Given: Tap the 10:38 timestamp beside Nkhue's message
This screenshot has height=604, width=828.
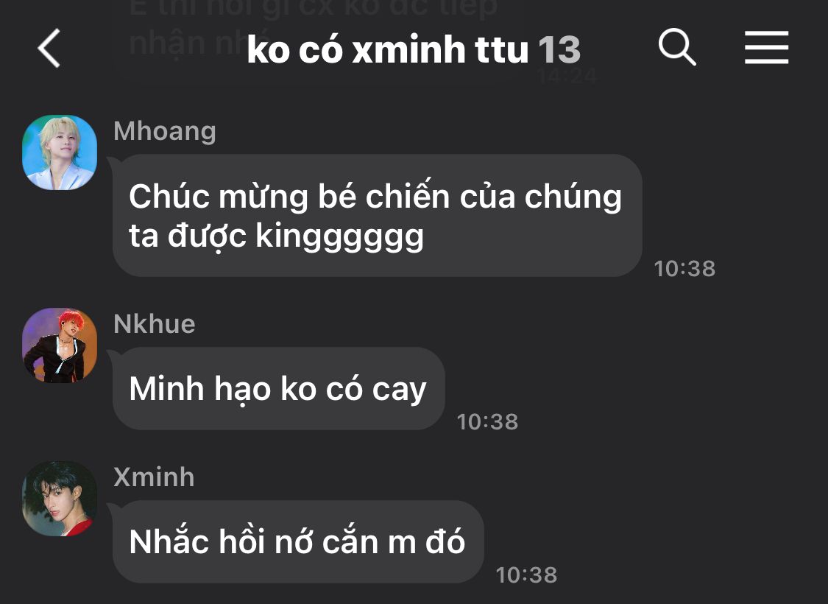Looking at the screenshot, I should coord(487,421).
